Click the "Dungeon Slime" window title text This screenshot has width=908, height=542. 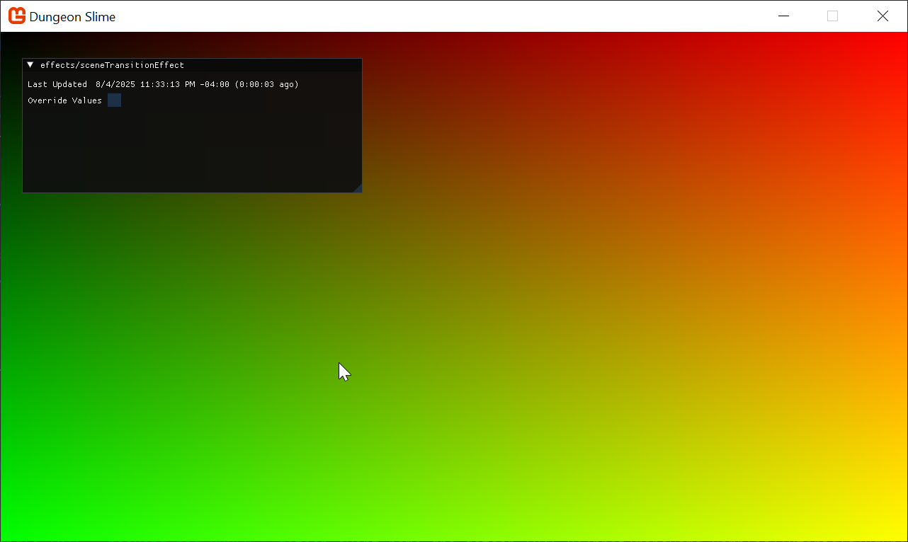point(72,17)
